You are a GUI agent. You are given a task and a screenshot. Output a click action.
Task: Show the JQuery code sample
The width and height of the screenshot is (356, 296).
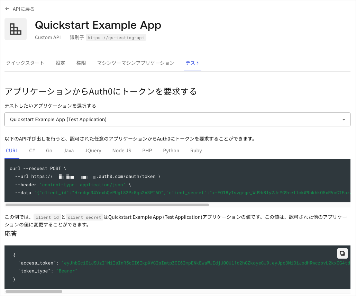(x=93, y=151)
